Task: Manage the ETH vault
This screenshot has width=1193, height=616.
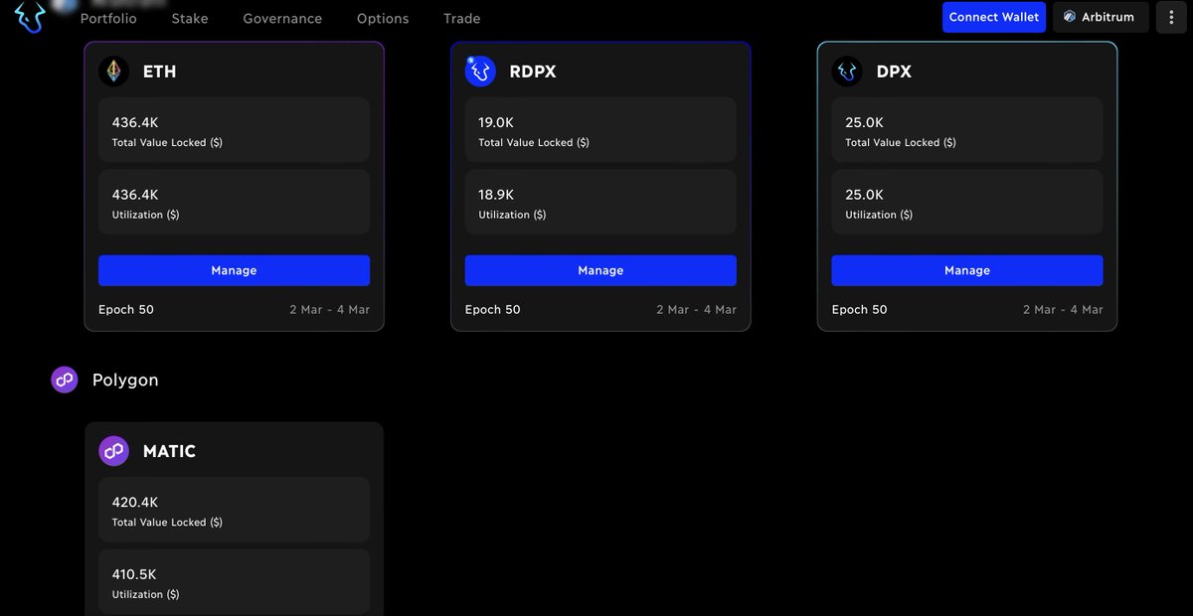Action: click(x=234, y=270)
